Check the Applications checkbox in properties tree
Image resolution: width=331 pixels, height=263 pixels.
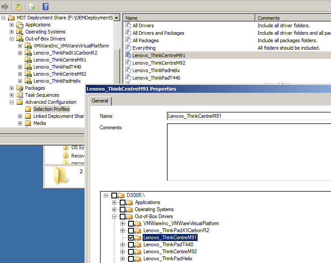[x=123, y=202]
